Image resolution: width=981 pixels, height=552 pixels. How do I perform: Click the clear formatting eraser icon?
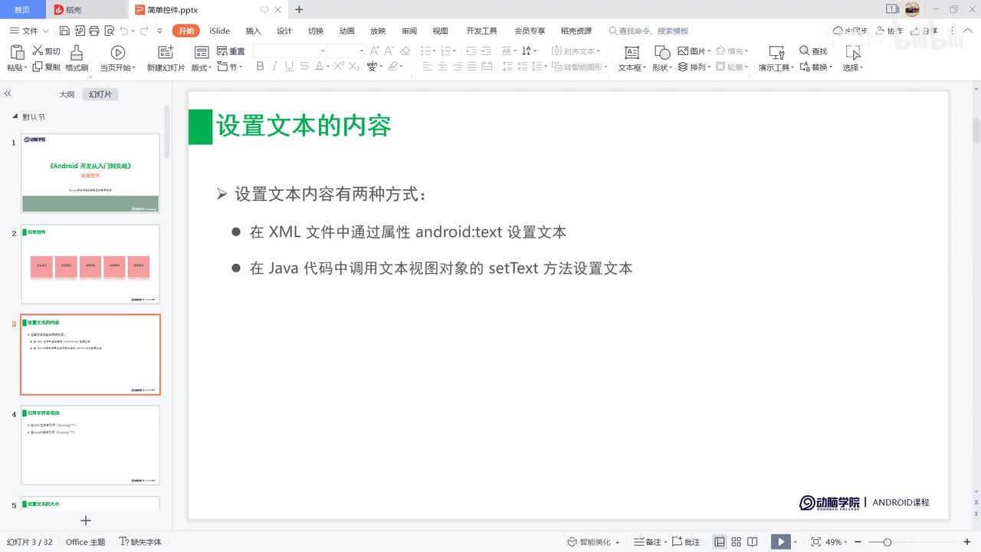click(x=405, y=51)
